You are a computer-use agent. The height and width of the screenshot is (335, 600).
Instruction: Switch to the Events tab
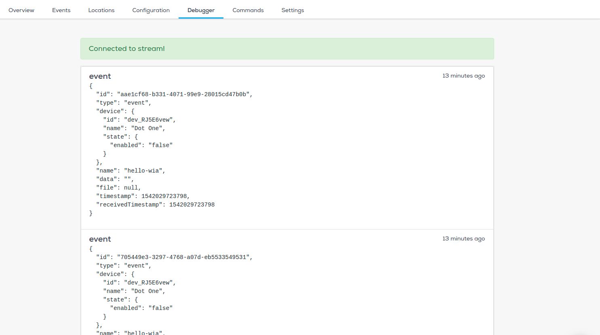61,10
